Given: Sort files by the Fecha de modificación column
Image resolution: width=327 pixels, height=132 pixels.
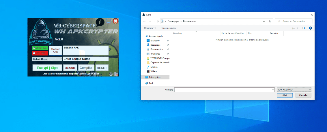Looking at the screenshot, I should [232, 33].
